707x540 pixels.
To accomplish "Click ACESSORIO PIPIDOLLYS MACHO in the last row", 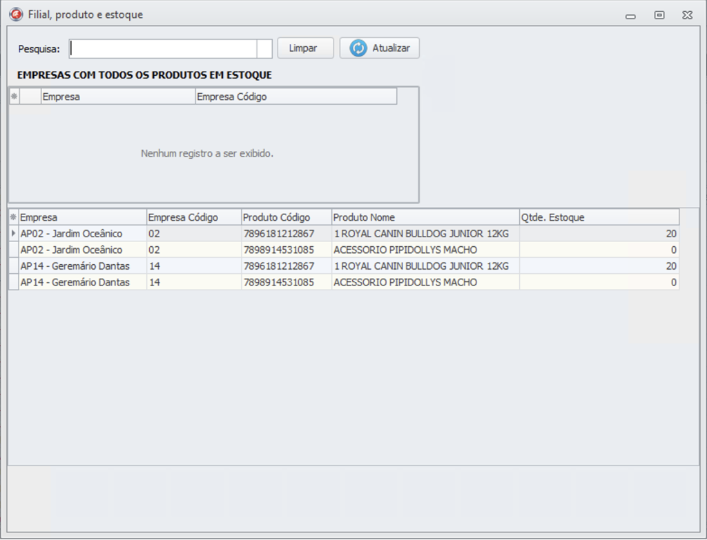I will coord(405,282).
